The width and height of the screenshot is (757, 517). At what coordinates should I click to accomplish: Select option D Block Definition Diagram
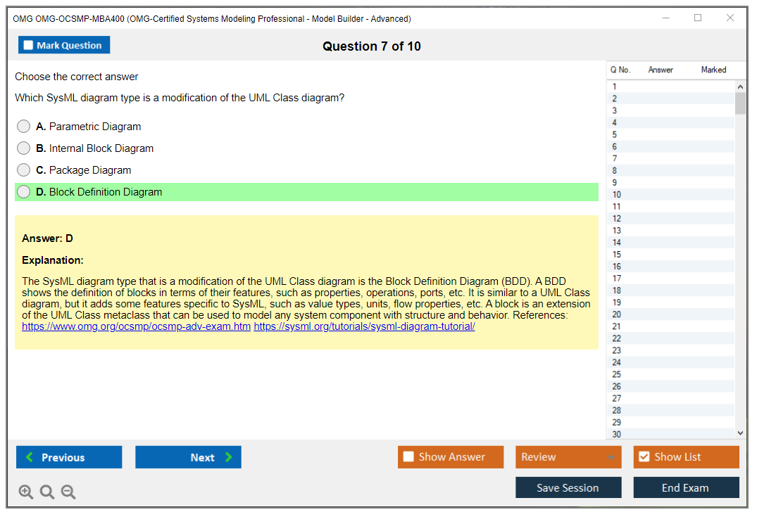[24, 192]
